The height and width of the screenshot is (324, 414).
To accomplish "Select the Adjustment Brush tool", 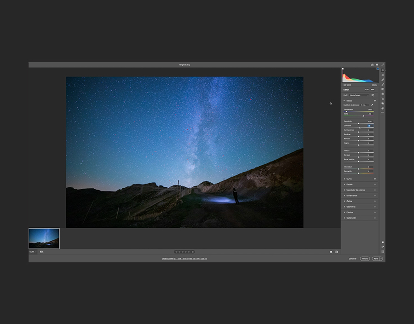I will click(383, 85).
